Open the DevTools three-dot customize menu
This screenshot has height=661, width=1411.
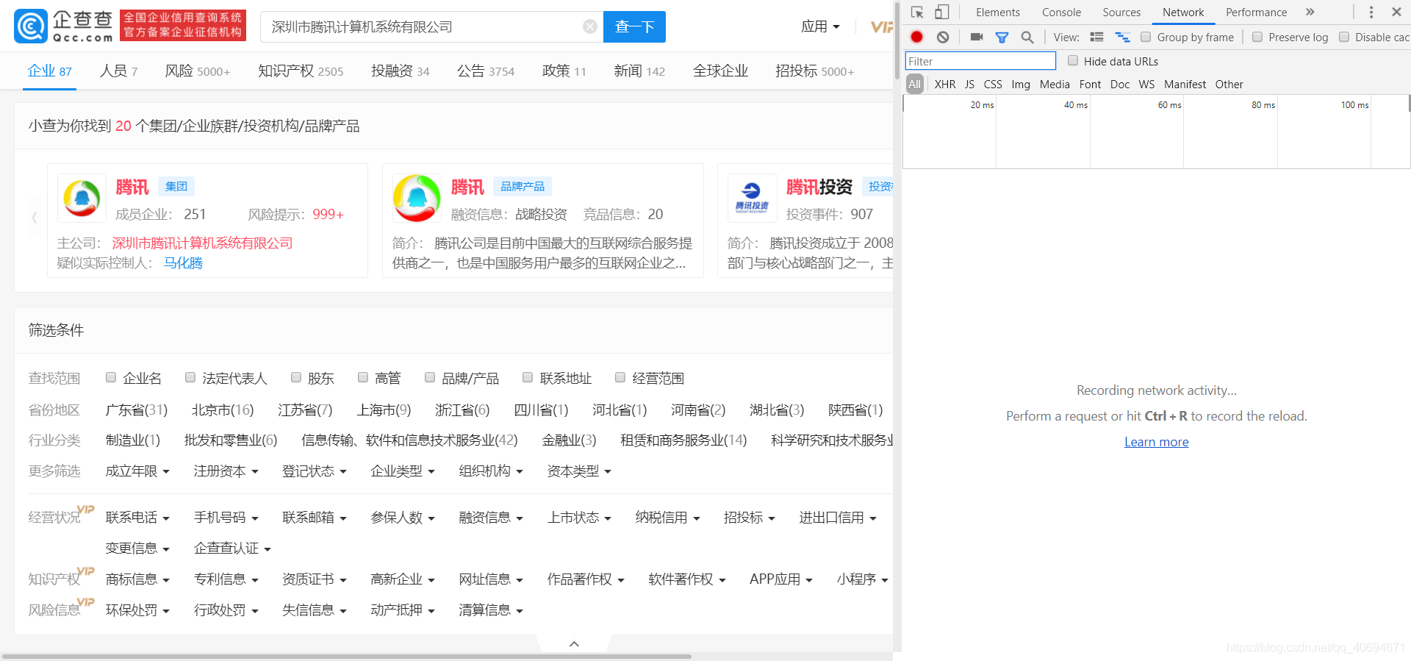[x=1371, y=12]
